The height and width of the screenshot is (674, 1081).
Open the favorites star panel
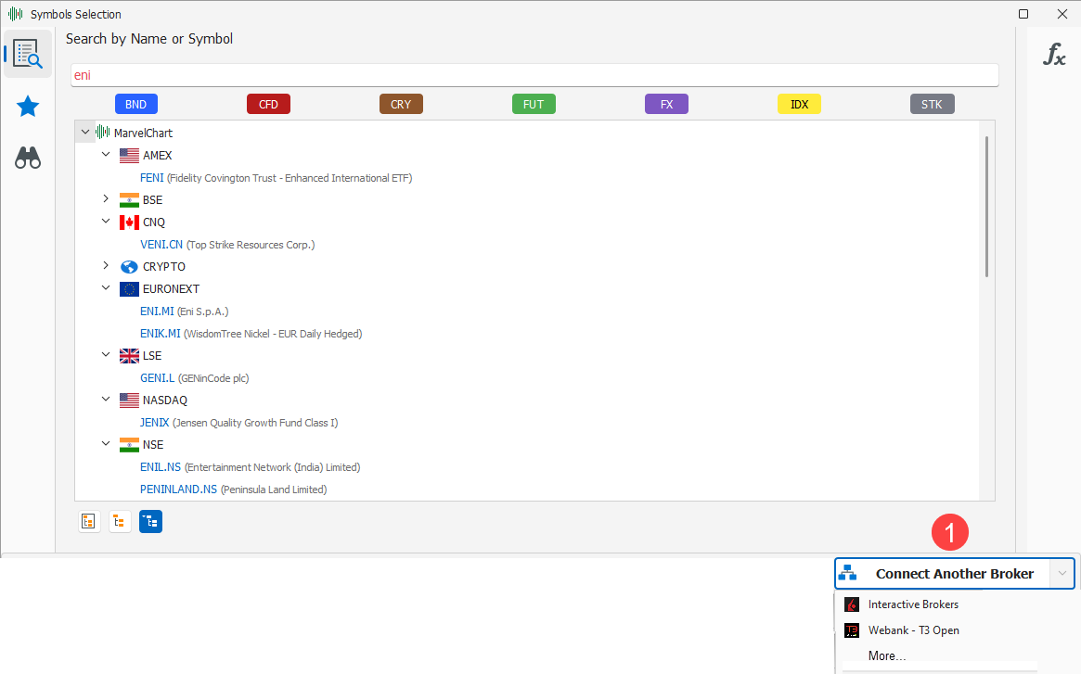click(x=28, y=106)
